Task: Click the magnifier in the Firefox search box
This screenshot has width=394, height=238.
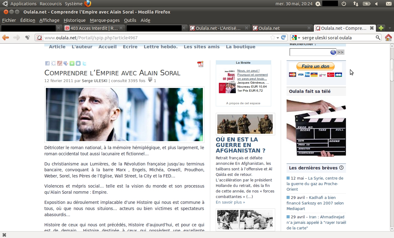Action: tap(378, 38)
